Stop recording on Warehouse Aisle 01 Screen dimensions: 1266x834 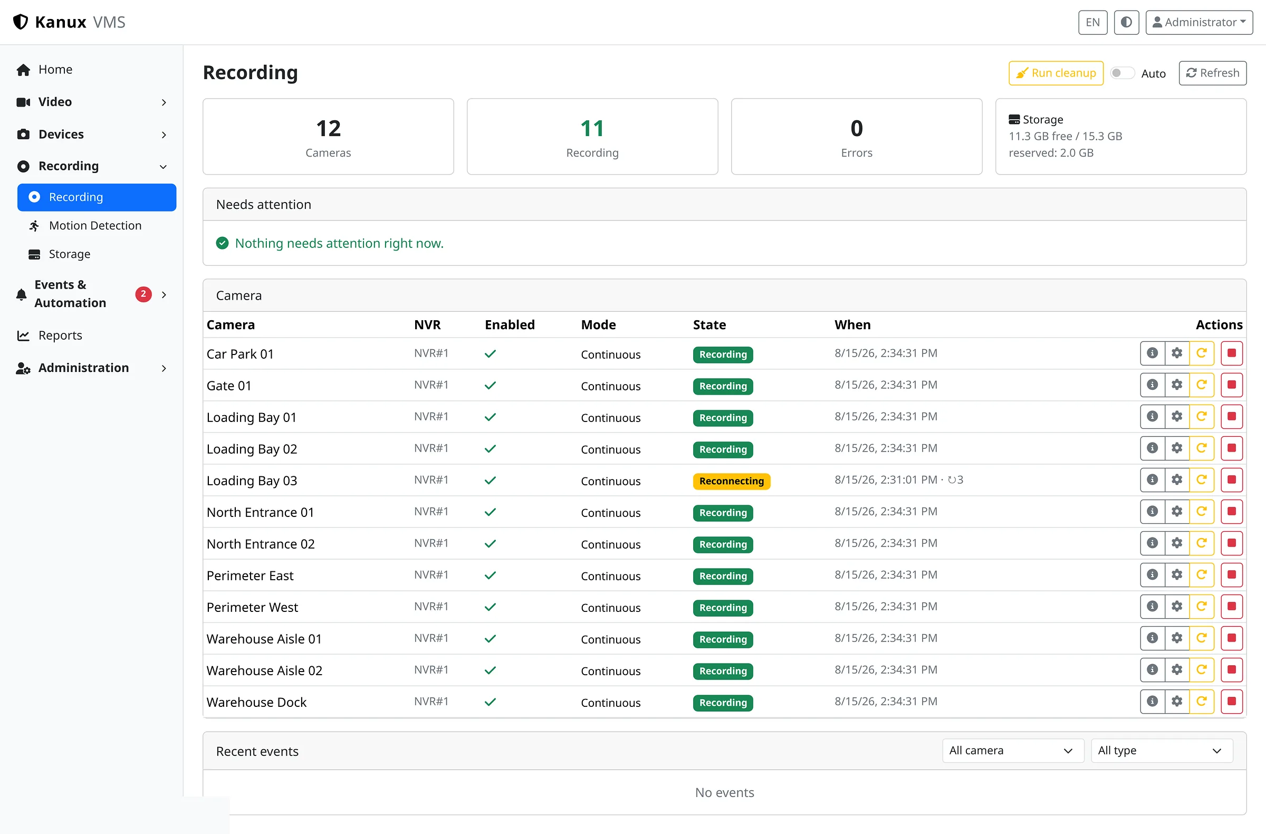click(x=1231, y=638)
